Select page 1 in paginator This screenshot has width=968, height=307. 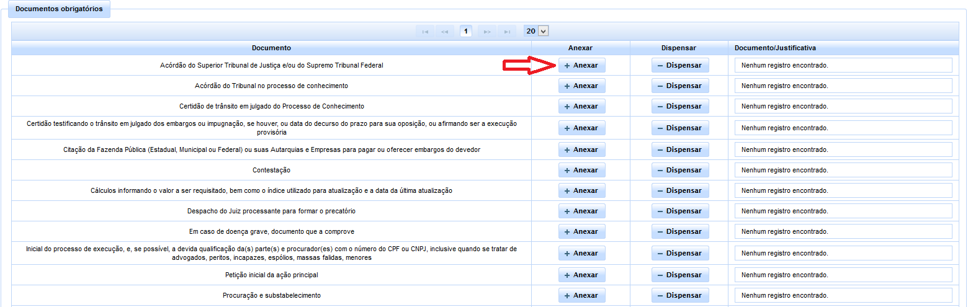coord(466,31)
